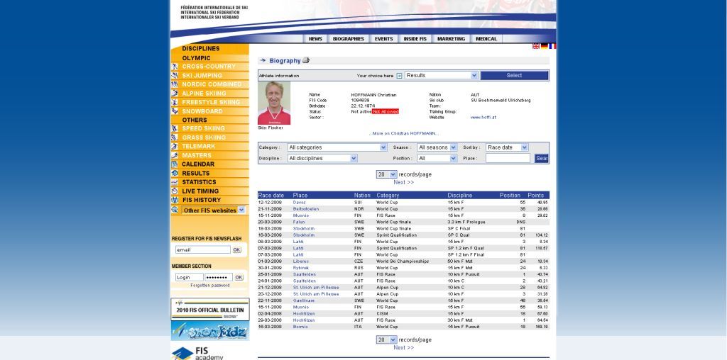Click the arrow icon next to 'Your choice here'

pos(399,76)
